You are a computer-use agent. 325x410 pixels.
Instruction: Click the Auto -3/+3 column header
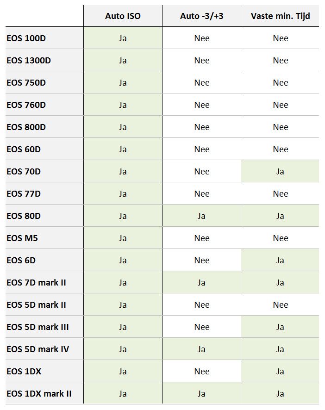[201, 16]
